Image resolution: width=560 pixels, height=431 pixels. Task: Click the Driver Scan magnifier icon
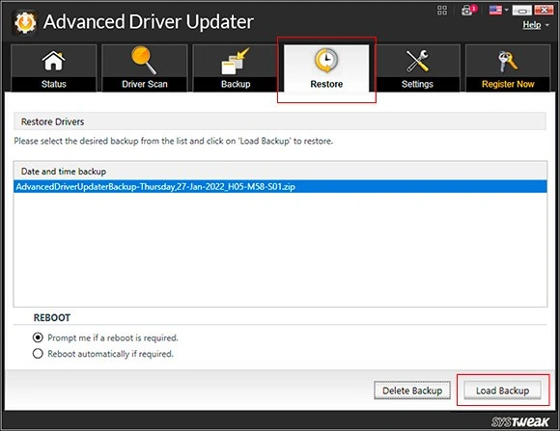coord(144,61)
